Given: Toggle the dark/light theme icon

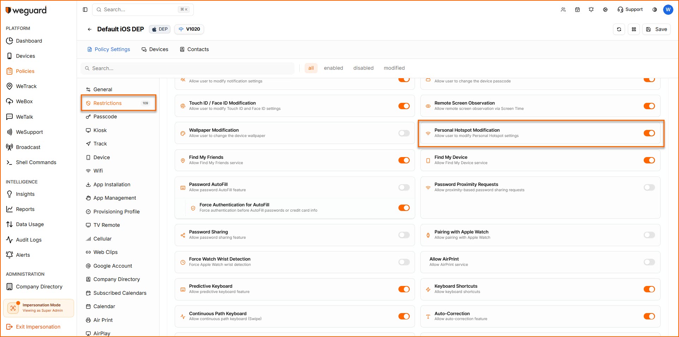Looking at the screenshot, I should [x=655, y=10].
